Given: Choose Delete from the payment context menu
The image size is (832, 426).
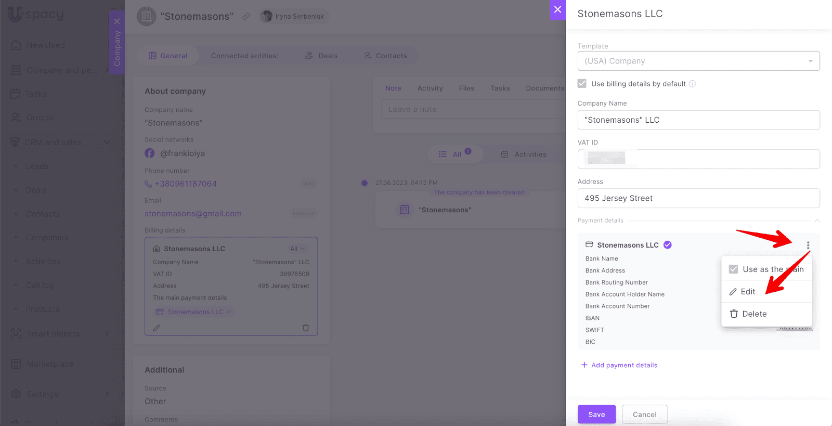Looking at the screenshot, I should 754,314.
